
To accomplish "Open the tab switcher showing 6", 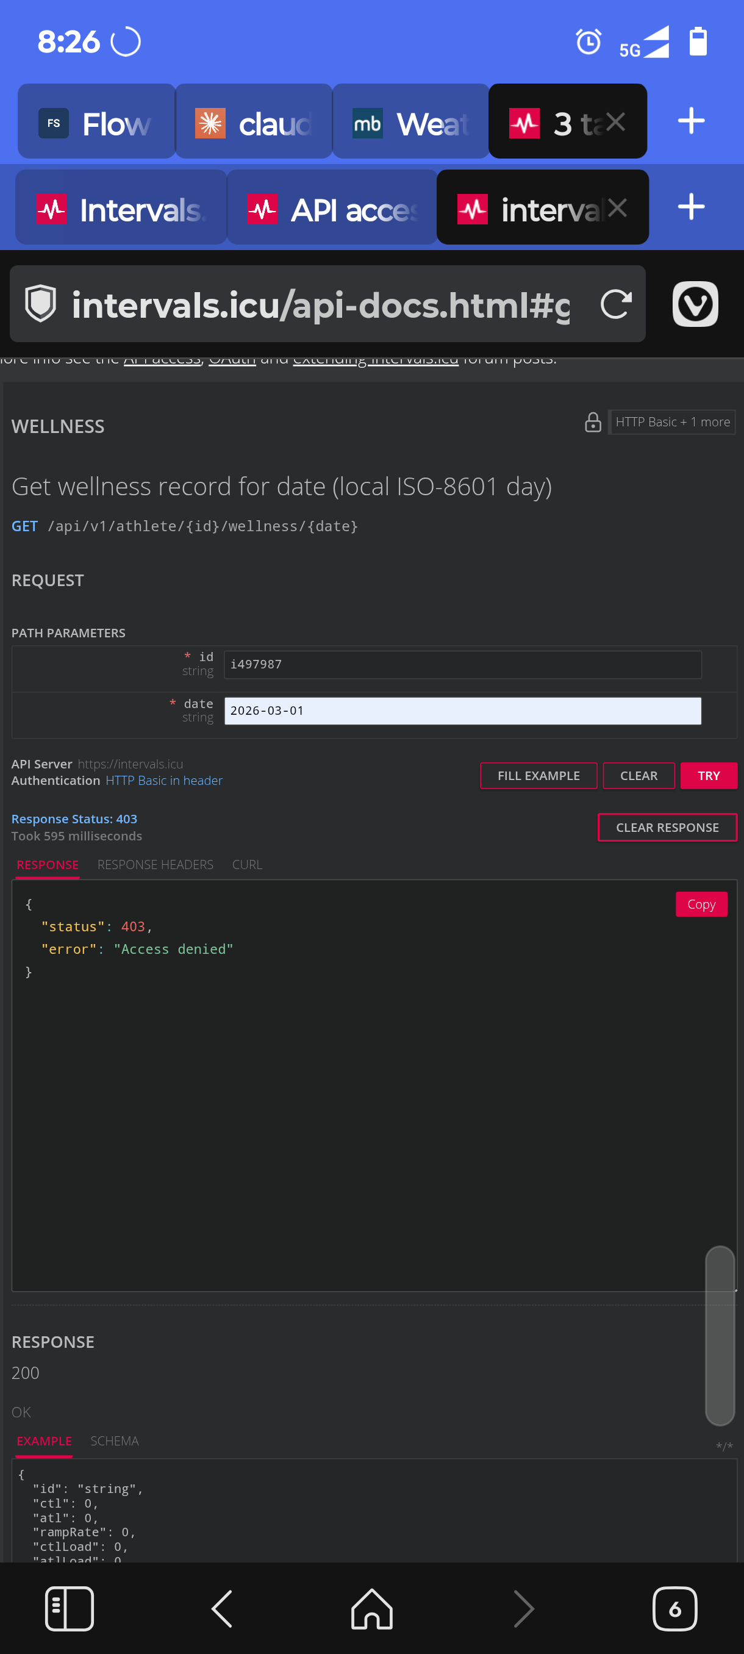I will click(x=674, y=1608).
